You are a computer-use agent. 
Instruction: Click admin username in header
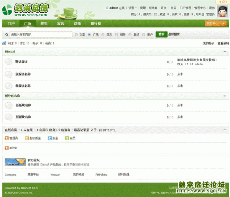point(114,8)
